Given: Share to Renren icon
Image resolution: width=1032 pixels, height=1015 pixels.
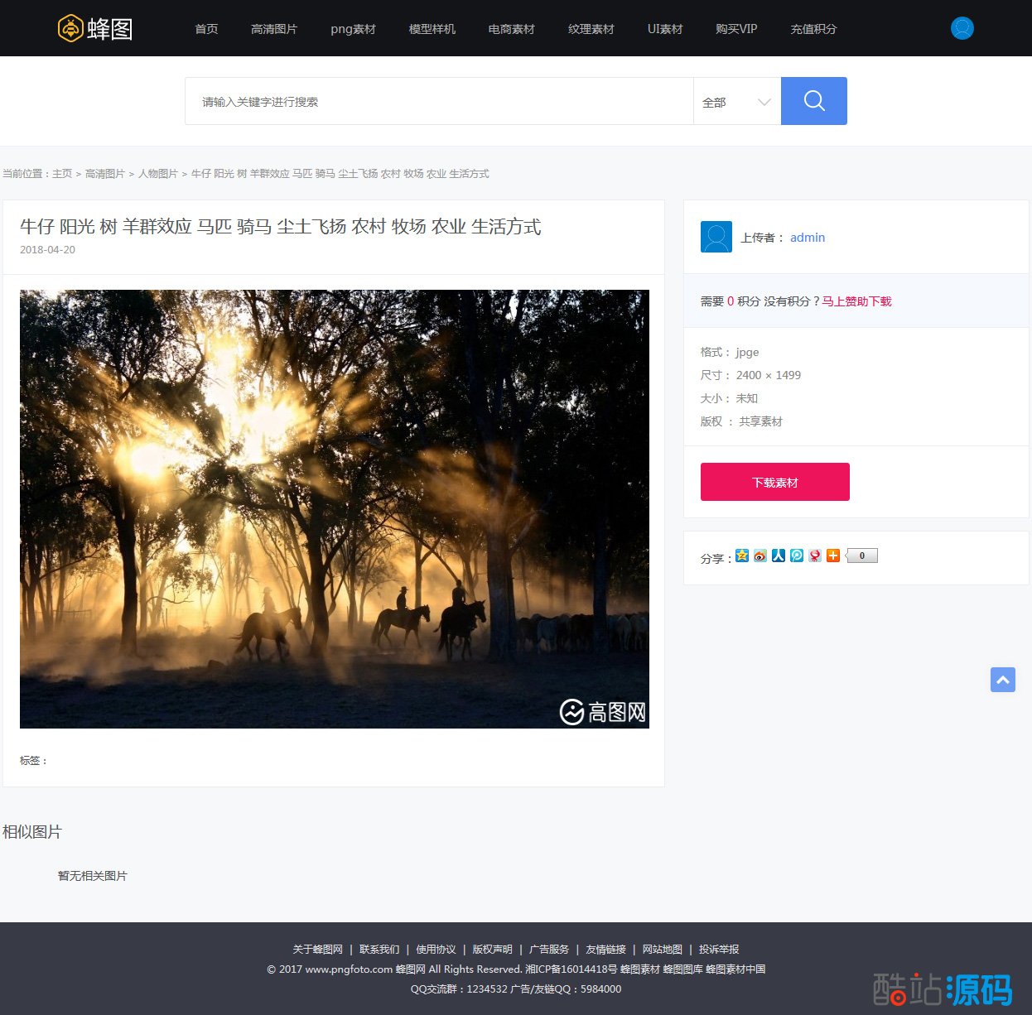Looking at the screenshot, I should coord(779,556).
